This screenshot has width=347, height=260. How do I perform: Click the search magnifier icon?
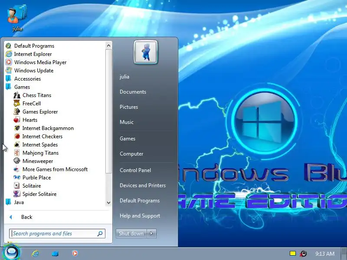(x=100, y=234)
